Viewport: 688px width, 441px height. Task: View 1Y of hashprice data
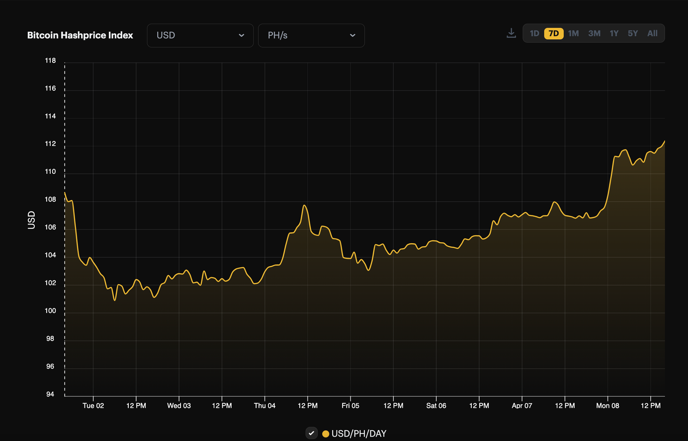[614, 33]
